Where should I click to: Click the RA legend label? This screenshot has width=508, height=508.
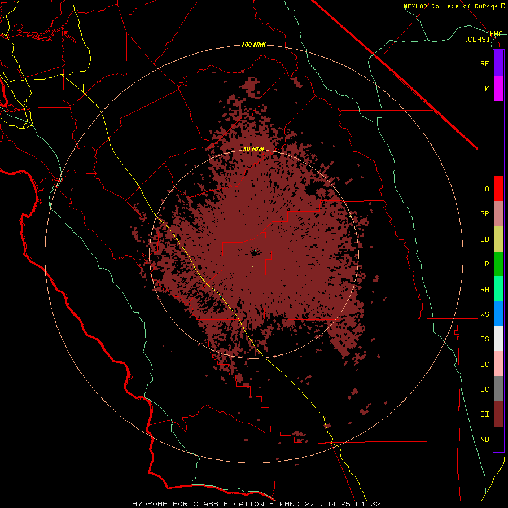484,290
